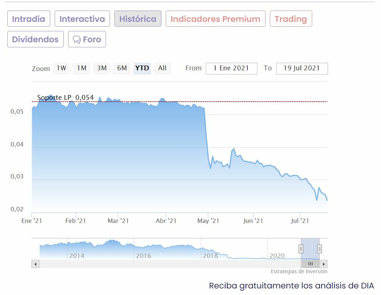Screen dimensions: 381x295
Task: Grab the left navigator range handle
Action: click(301, 249)
